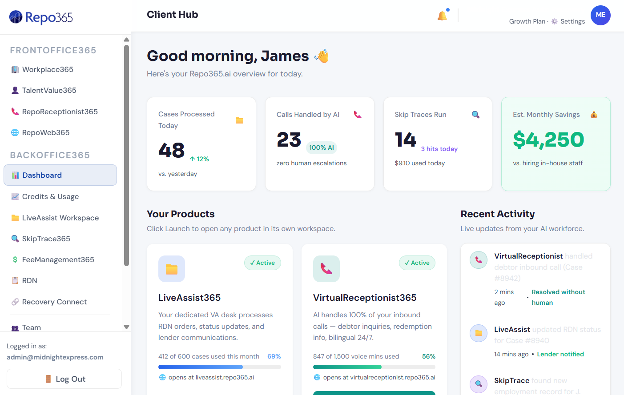Click the Repo365 logo
The width and height of the screenshot is (624, 395).
pyautogui.click(x=41, y=17)
